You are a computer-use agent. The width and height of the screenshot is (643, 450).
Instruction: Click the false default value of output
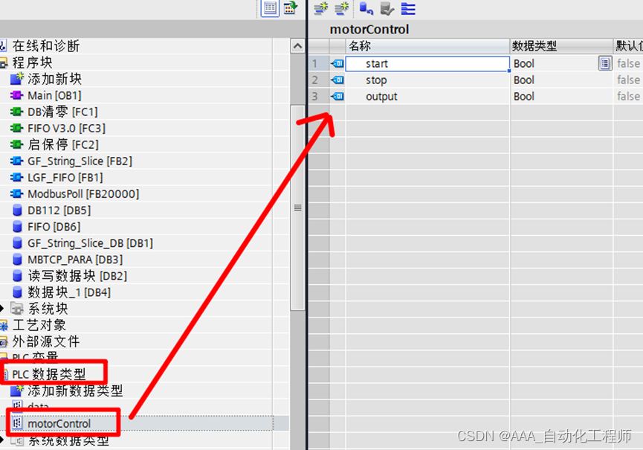pos(628,97)
